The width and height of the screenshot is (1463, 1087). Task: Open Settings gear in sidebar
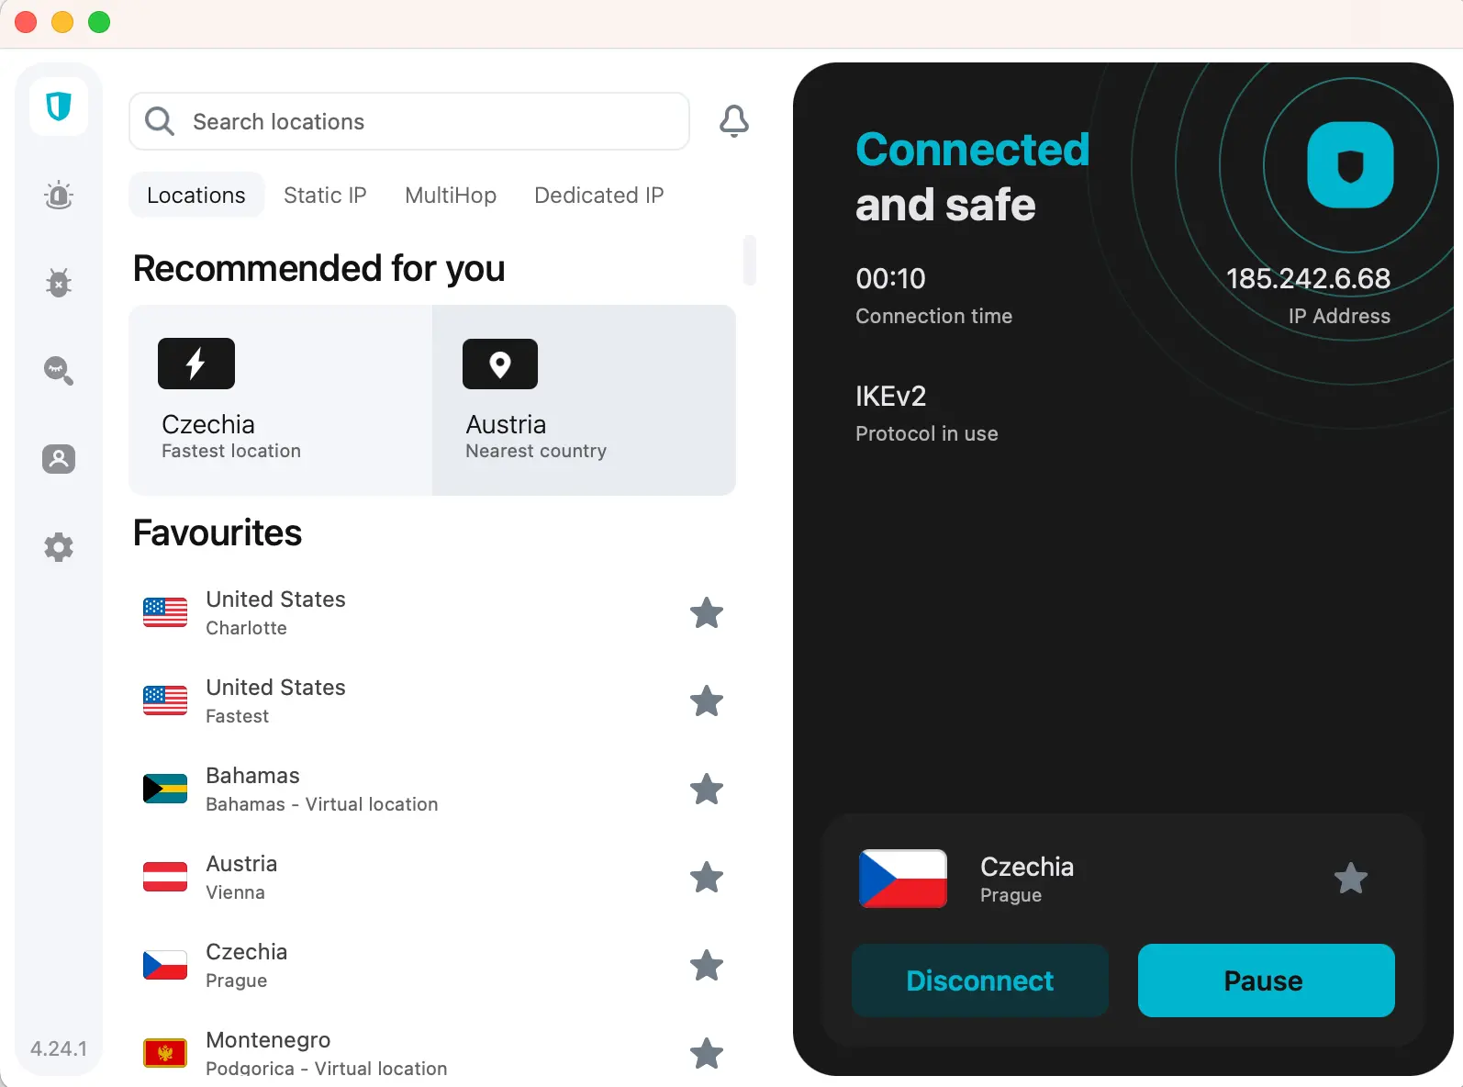pyautogui.click(x=59, y=547)
